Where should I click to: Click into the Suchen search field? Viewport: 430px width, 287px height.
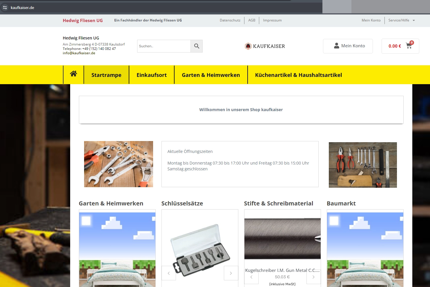(x=164, y=46)
